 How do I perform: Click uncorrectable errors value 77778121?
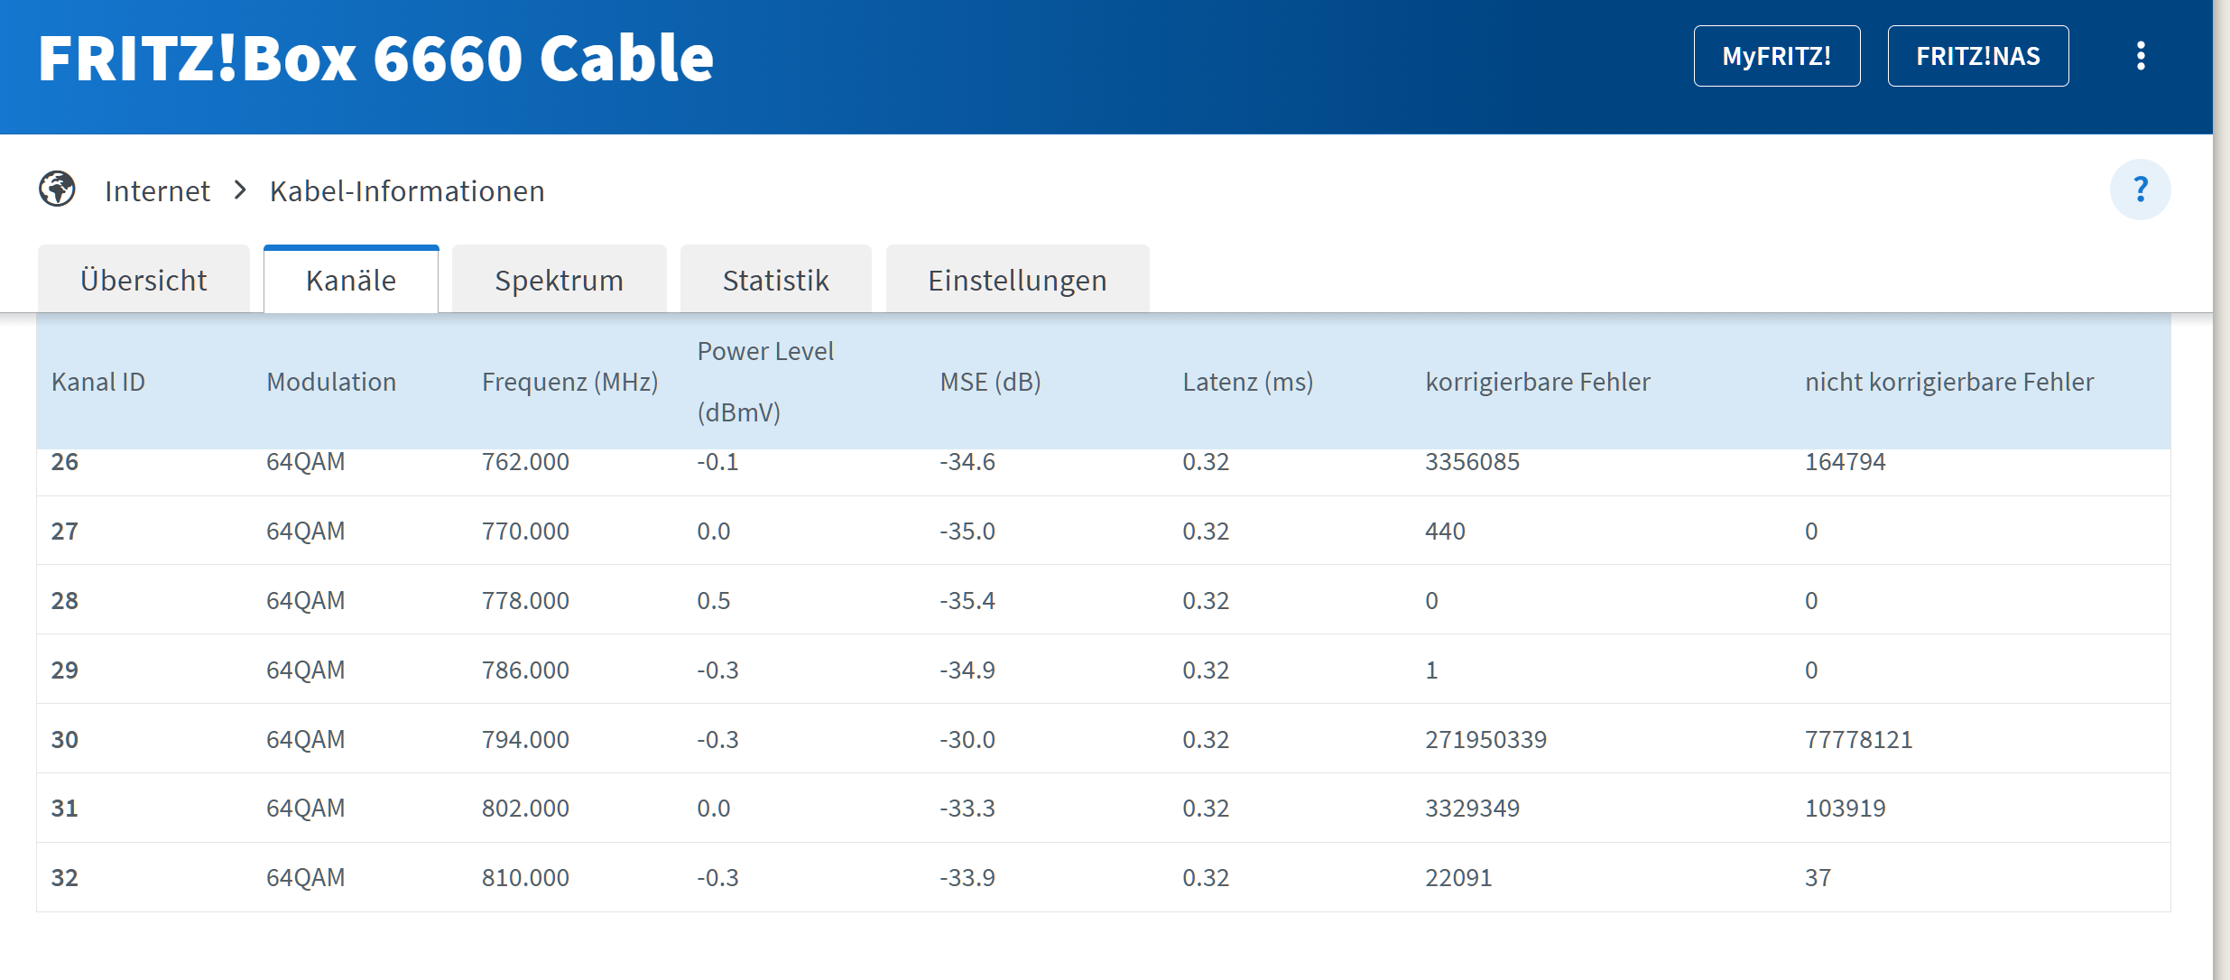pyautogui.click(x=1858, y=739)
